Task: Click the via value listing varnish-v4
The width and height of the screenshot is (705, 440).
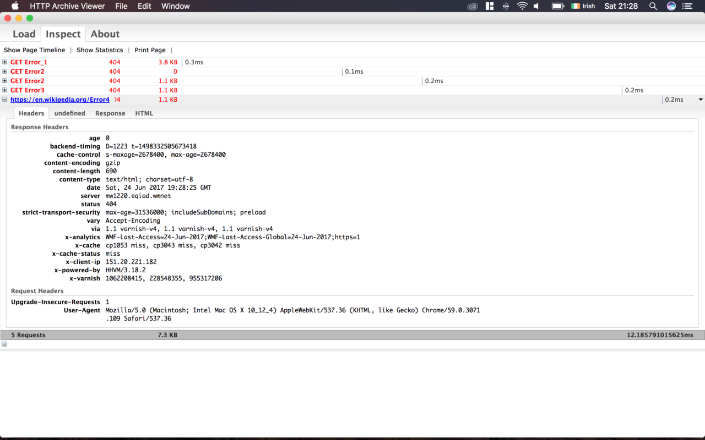Action: (x=189, y=229)
